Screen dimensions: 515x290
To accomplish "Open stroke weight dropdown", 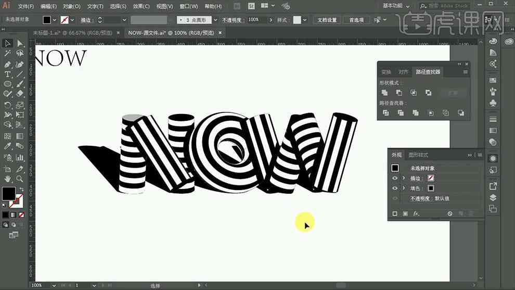I will [124, 20].
